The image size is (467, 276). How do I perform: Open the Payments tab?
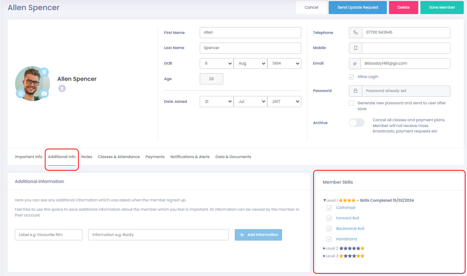[x=155, y=157]
